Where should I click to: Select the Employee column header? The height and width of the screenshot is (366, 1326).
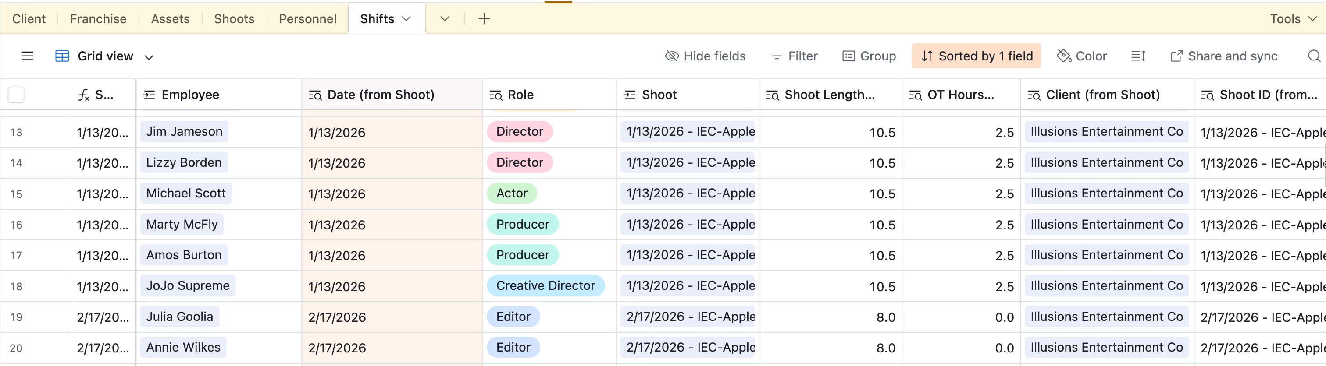(190, 95)
